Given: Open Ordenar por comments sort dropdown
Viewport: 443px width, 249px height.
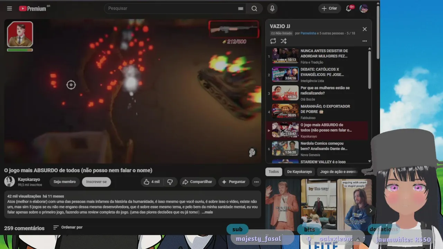Looking at the screenshot, I should pos(68,227).
